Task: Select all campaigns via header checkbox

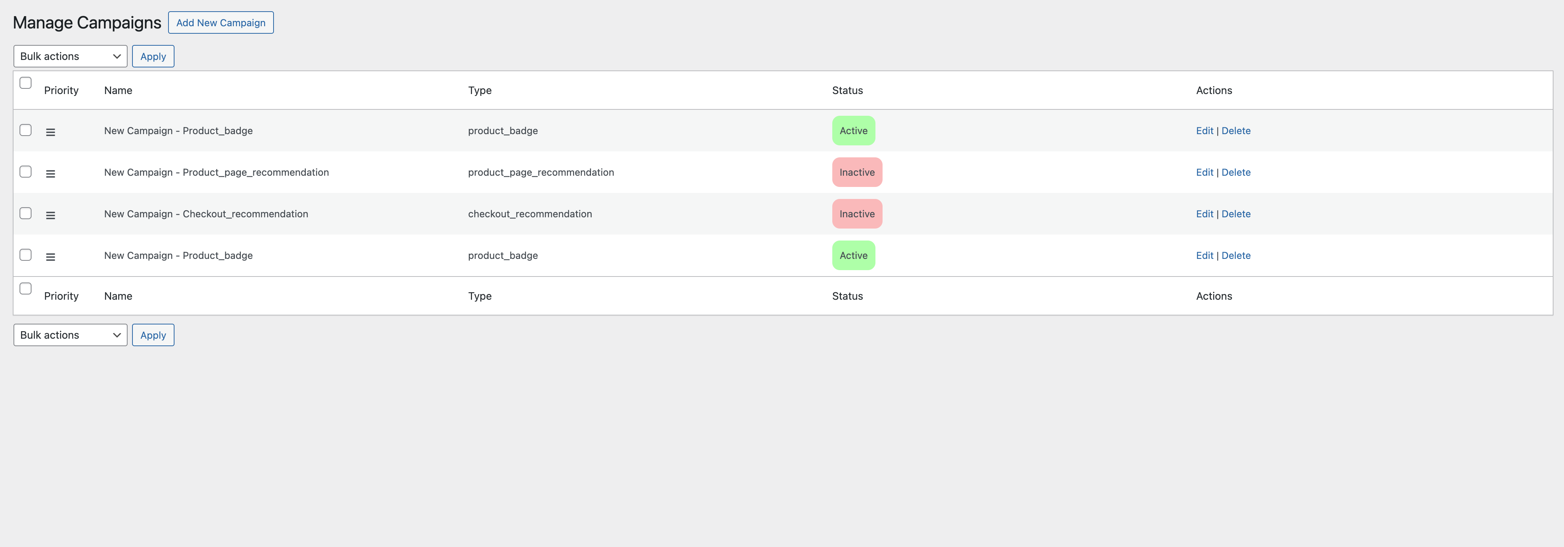Action: tap(26, 83)
